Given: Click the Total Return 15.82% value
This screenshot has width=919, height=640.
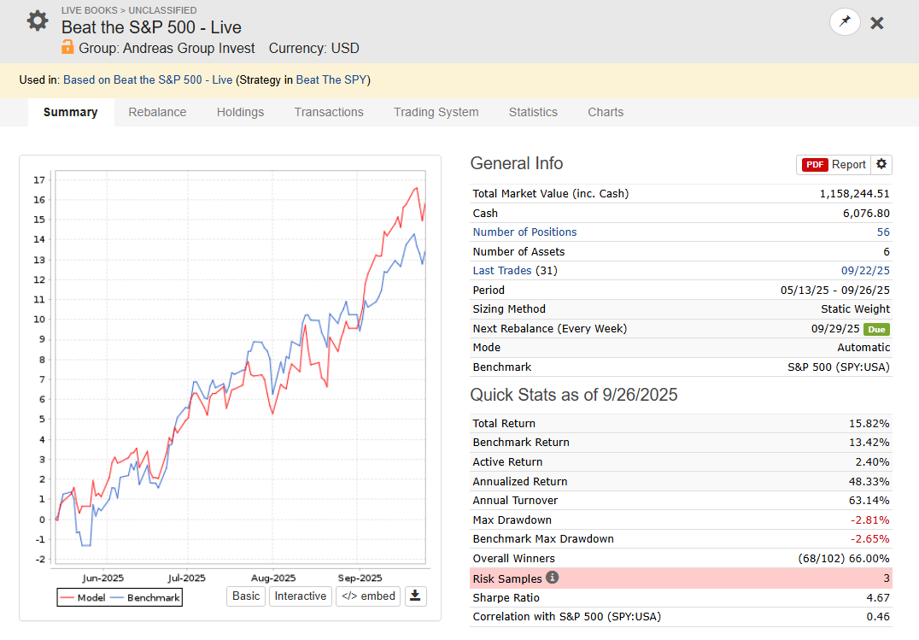Looking at the screenshot, I should pos(869,424).
